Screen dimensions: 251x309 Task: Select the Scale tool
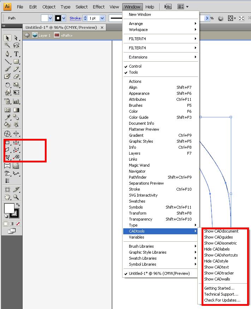point(16,85)
